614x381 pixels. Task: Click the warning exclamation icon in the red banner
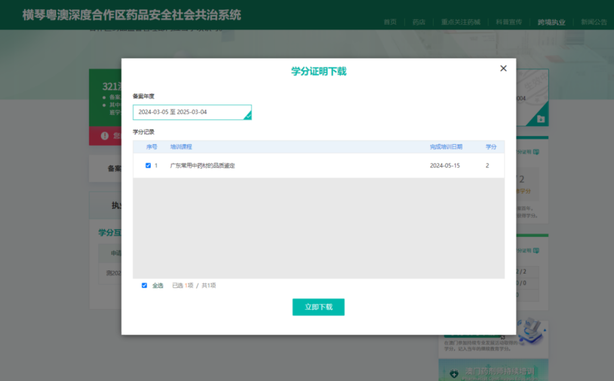tap(105, 136)
